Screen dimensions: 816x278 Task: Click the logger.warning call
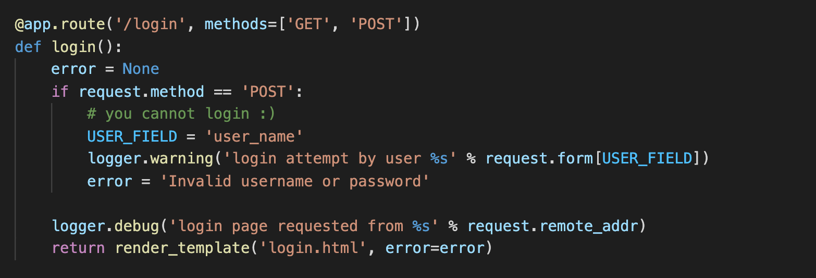coord(150,159)
